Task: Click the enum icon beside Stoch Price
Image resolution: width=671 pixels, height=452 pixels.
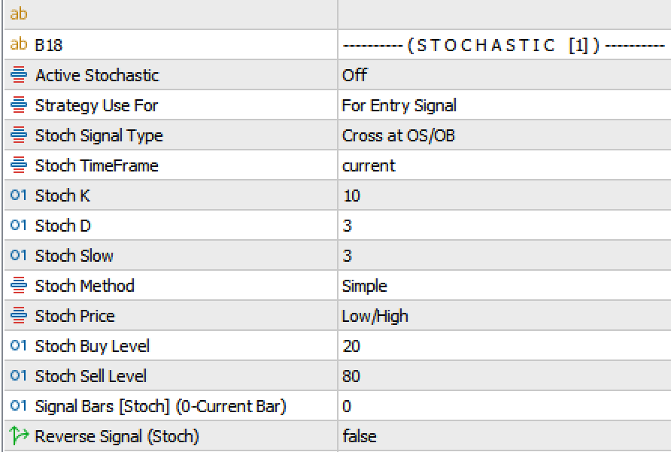Action: (x=18, y=316)
